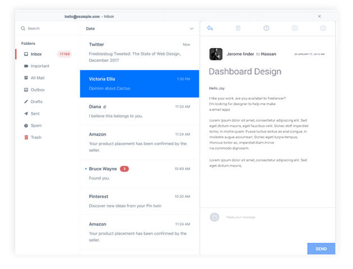Mark email as spam with alert icon
The height and width of the screenshot is (269, 353).
[x=266, y=28]
